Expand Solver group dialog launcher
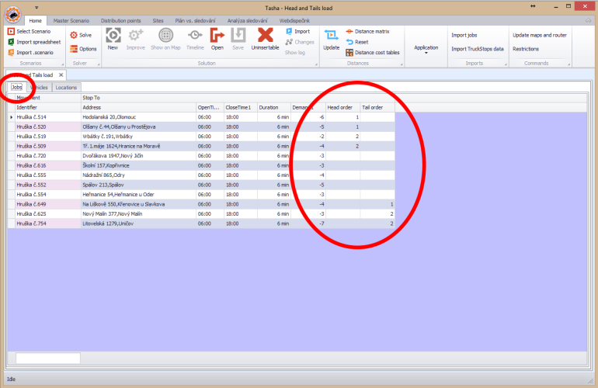Viewport: 598px width, 388px height. (99, 64)
